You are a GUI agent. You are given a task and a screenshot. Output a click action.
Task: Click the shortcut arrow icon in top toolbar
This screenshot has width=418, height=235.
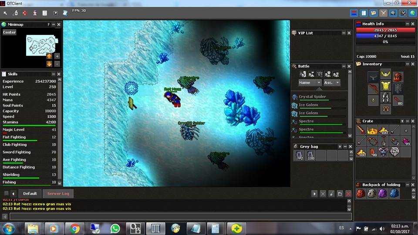(55, 13)
